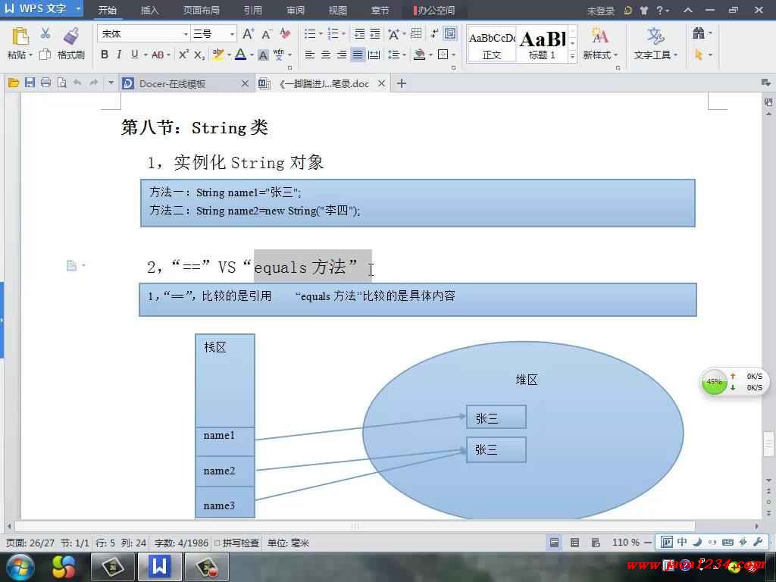Open the font size dropdown (三号)
776x582 pixels.
pos(232,34)
